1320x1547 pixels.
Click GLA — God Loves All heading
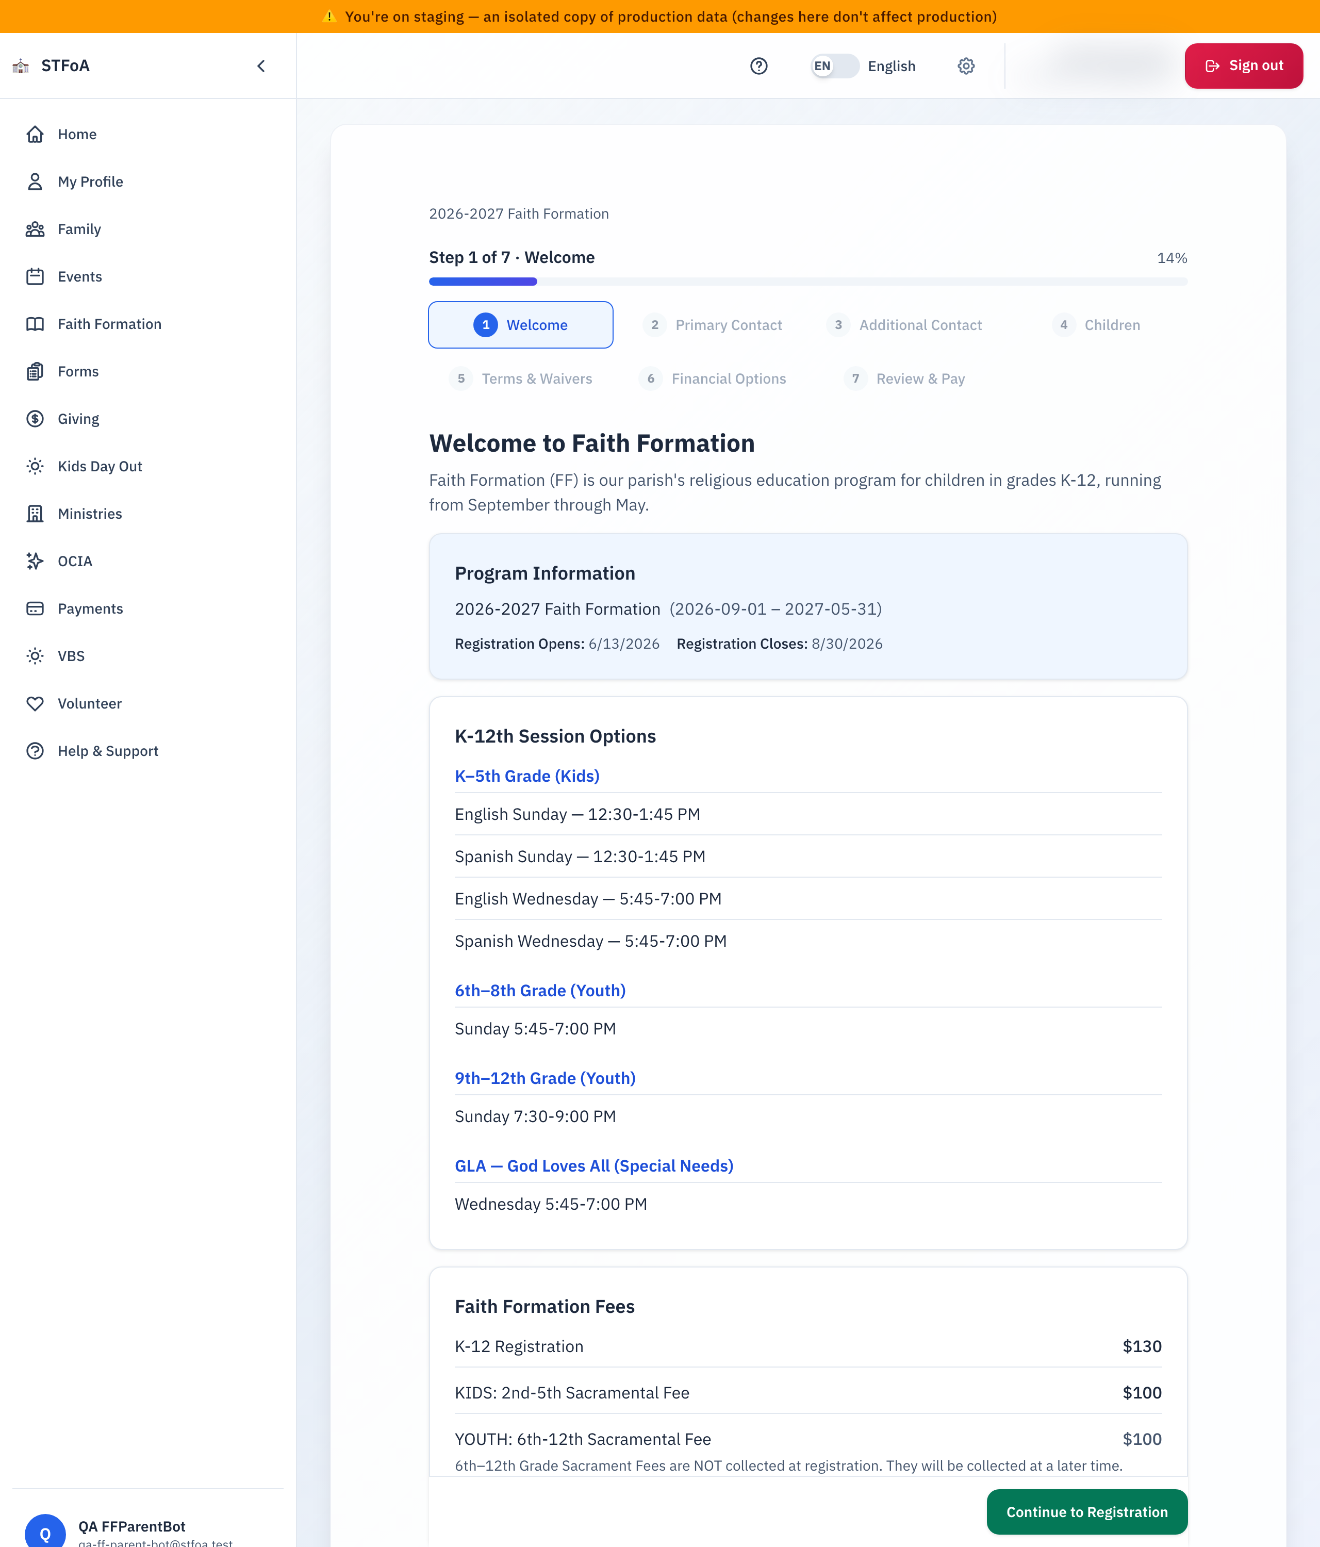[595, 1165]
